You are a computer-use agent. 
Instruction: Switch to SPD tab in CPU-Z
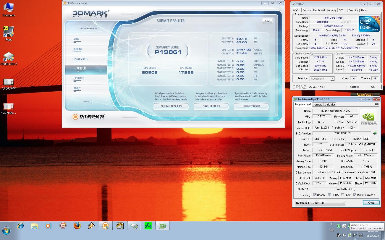(x=341, y=10)
